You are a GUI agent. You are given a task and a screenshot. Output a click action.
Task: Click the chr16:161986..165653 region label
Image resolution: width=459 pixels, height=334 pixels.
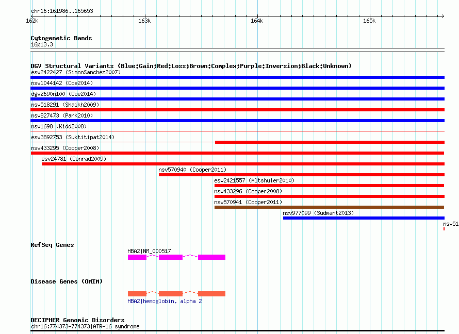coord(62,11)
